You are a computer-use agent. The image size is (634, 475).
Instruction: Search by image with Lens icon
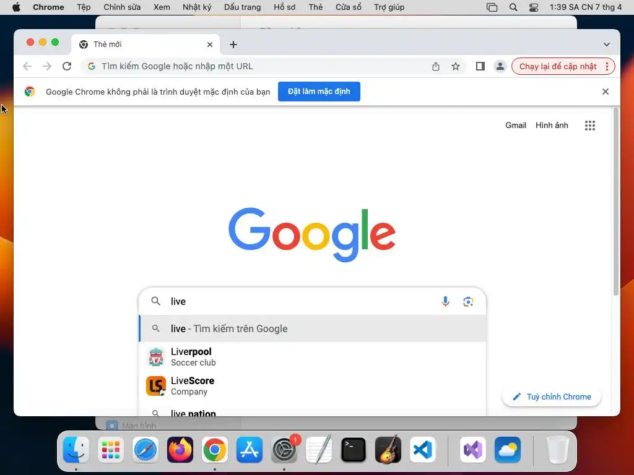coord(468,301)
